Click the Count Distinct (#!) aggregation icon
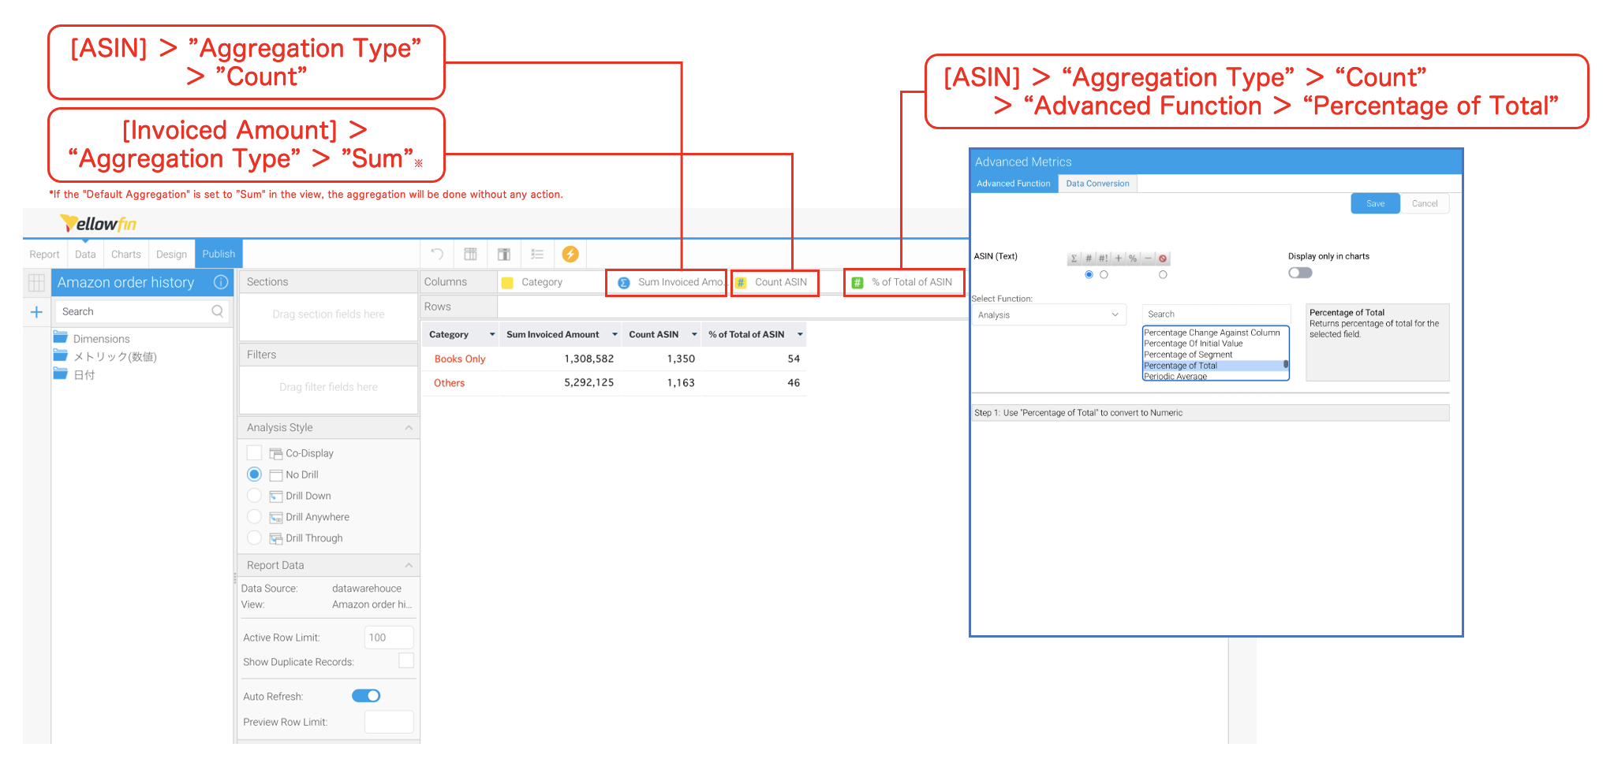The height and width of the screenshot is (766, 1614). pyautogui.click(x=1104, y=258)
